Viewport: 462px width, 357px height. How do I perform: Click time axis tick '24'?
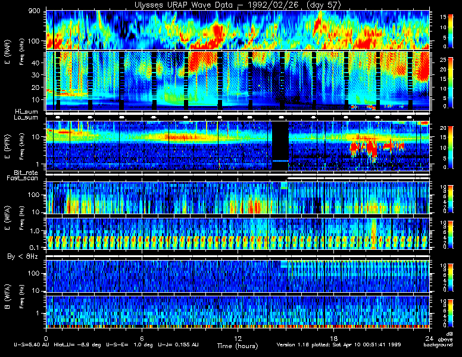click(429, 338)
